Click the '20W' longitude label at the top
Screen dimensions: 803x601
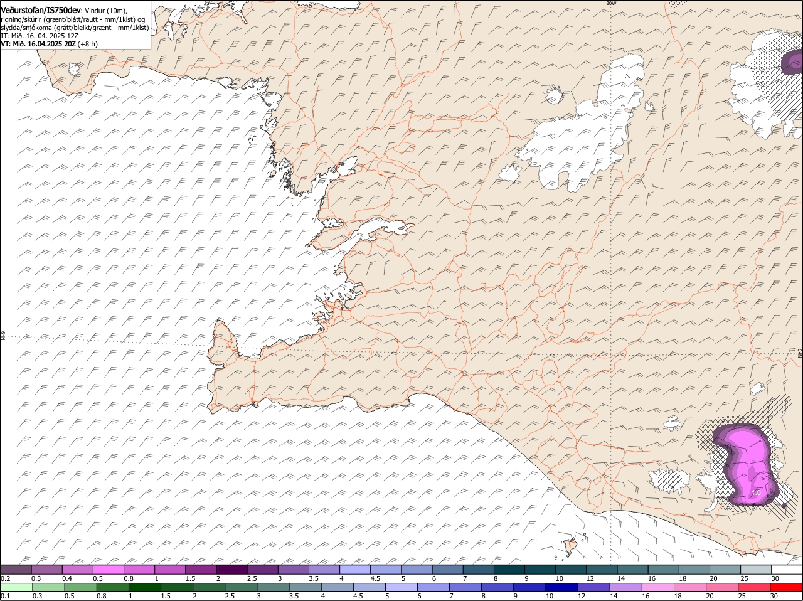(611, 3)
